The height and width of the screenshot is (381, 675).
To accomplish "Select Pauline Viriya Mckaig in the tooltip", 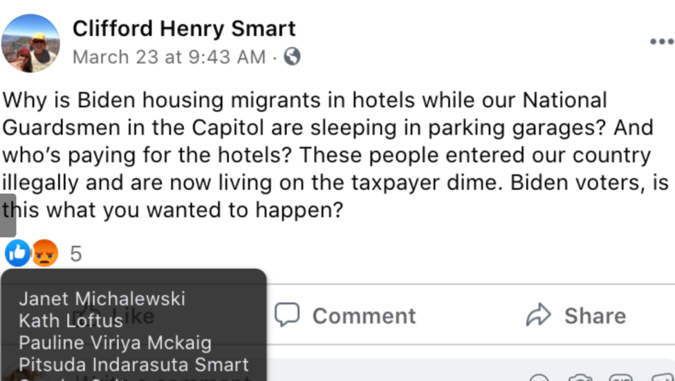I will coord(115,343).
